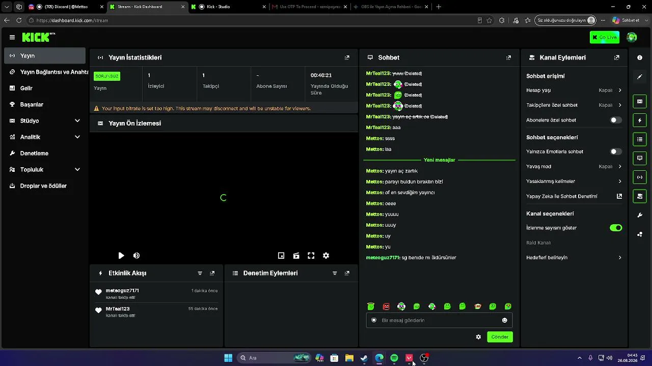Toggle Abonelere özel sohbet switch
The width and height of the screenshot is (652, 366).
(x=616, y=120)
